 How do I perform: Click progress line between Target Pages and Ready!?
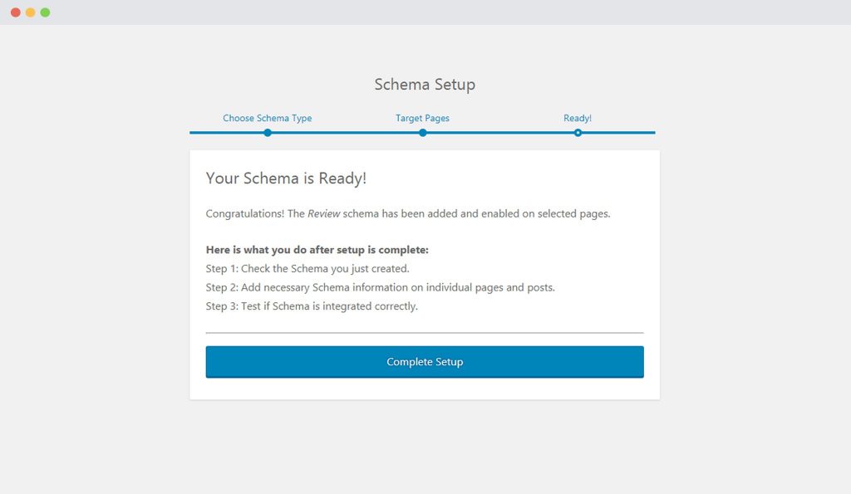pos(500,133)
